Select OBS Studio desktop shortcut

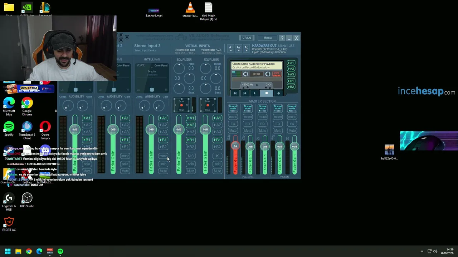[x=27, y=200]
